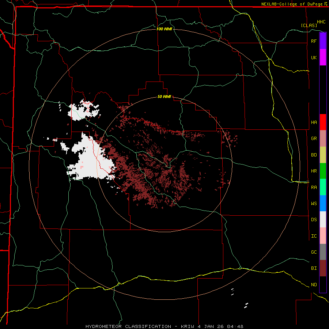This screenshot has width=329, height=329.
Task: Click the HR green legend swatch
Action: point(323,171)
